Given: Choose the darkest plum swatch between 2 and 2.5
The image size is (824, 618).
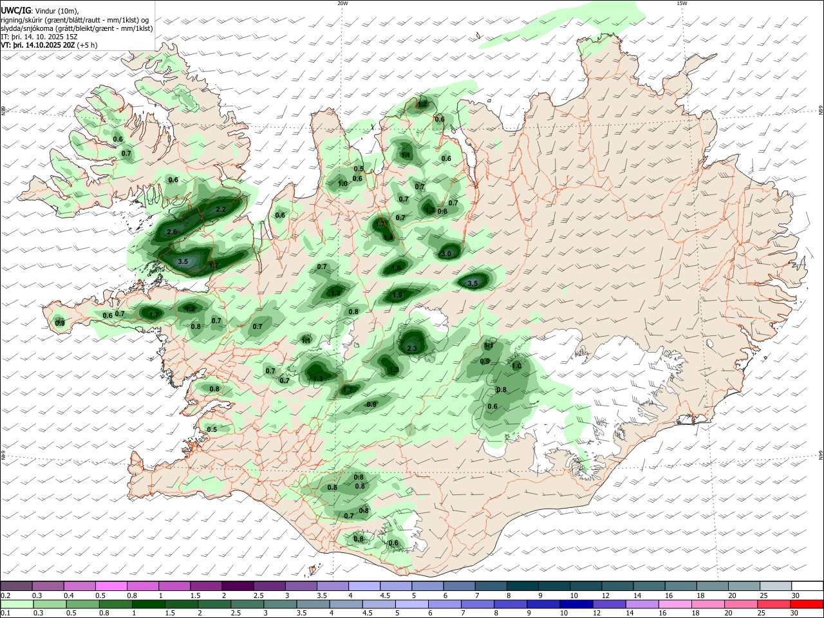Looking at the screenshot, I should [x=238, y=586].
